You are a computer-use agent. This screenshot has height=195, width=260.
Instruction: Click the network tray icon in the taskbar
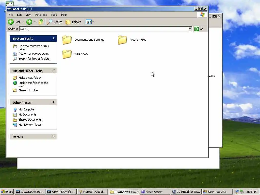[x=237, y=192]
